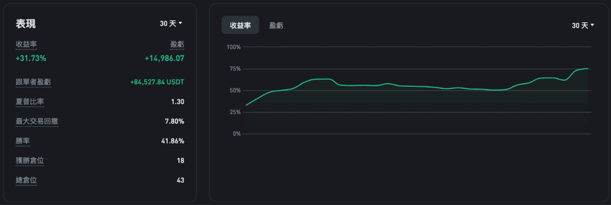Viewport: 611px width, 205px height.
Task: Click the 夏普比率 label
Action: [x=30, y=101]
